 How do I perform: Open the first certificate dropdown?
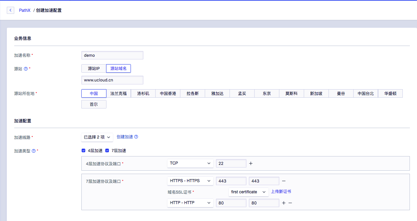pyautogui.click(x=249, y=192)
